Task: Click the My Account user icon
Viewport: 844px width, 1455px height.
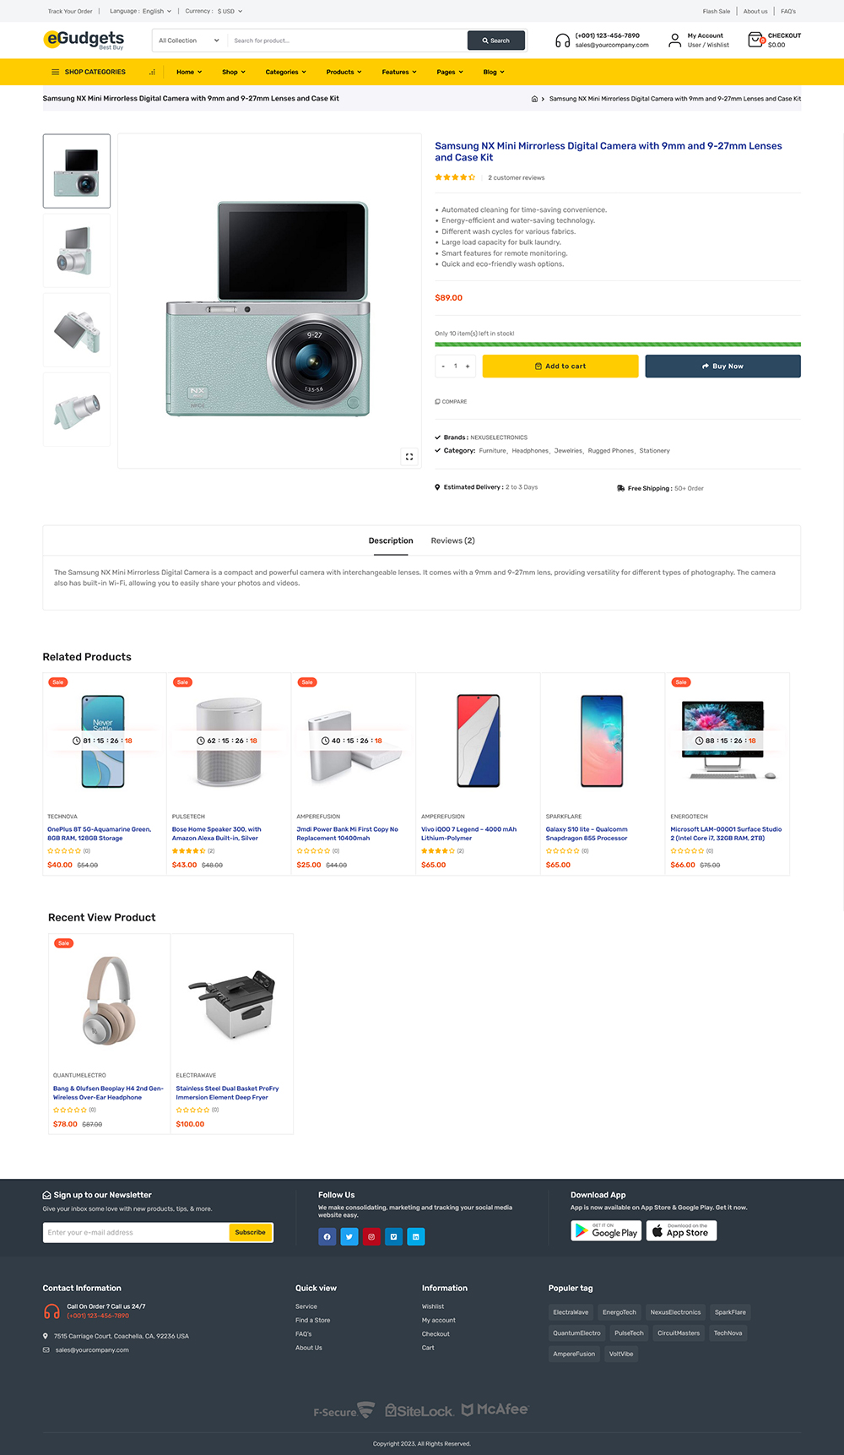Action: pyautogui.click(x=675, y=40)
